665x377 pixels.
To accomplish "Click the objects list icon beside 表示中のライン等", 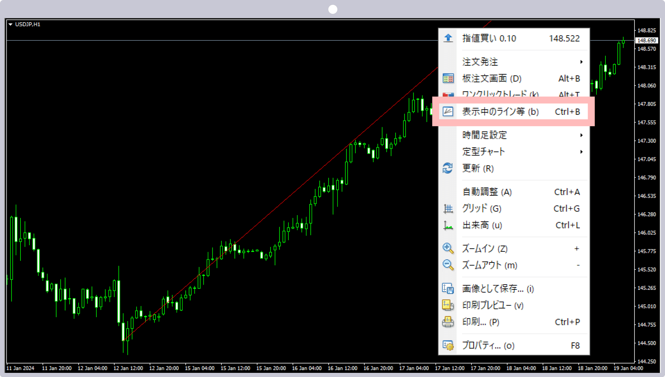I will pos(448,111).
